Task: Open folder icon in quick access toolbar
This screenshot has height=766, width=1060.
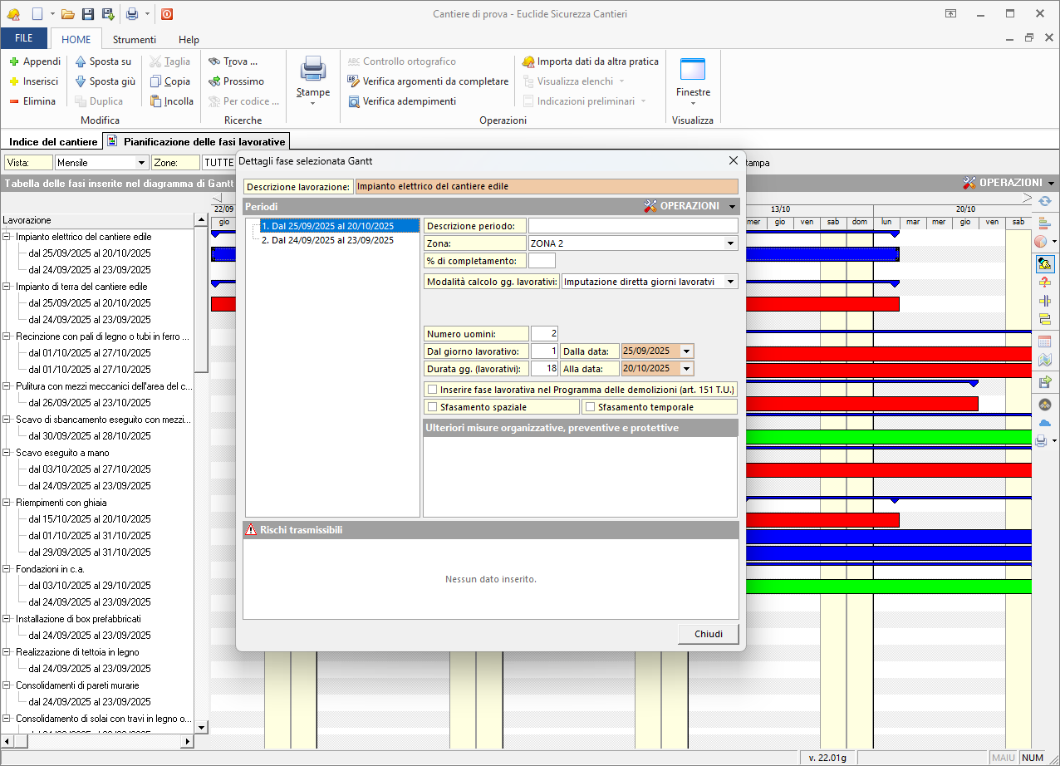Action: click(68, 14)
